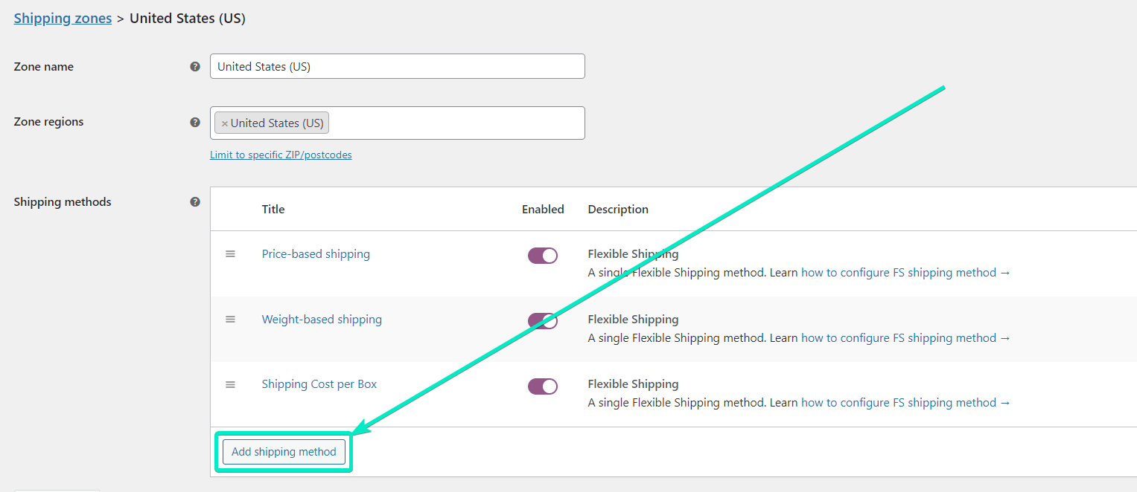This screenshot has width=1137, height=492.
Task: Click the drag handle for Shipping Cost per Box
Action: tap(230, 384)
